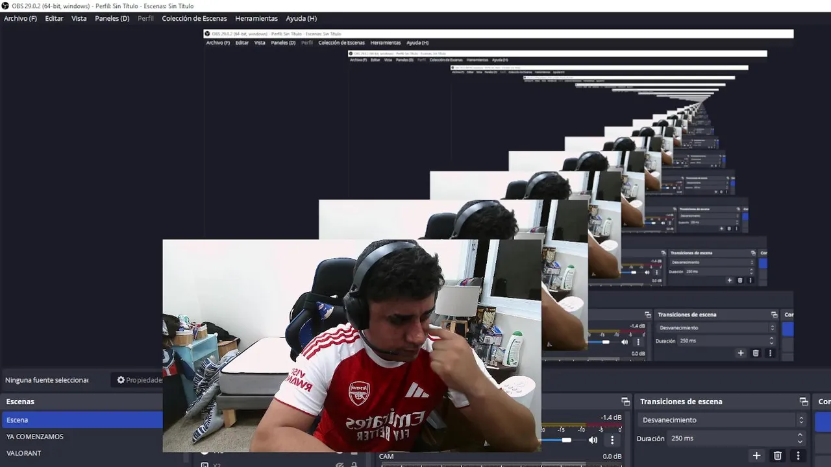The width and height of the screenshot is (831, 467).
Task: Open the Desvanecimiento transition dropdown
Action: click(x=723, y=420)
